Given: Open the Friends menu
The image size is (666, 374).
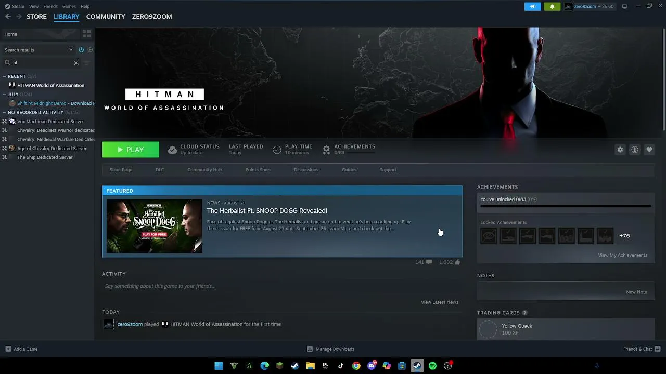Looking at the screenshot, I should click(50, 6).
